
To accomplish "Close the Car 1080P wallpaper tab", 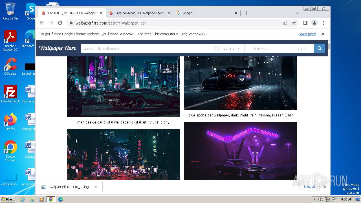I will click(101, 13).
